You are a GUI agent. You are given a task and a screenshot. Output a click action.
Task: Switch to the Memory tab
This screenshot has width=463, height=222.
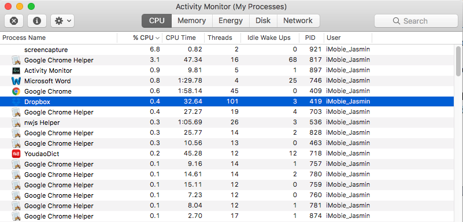192,21
